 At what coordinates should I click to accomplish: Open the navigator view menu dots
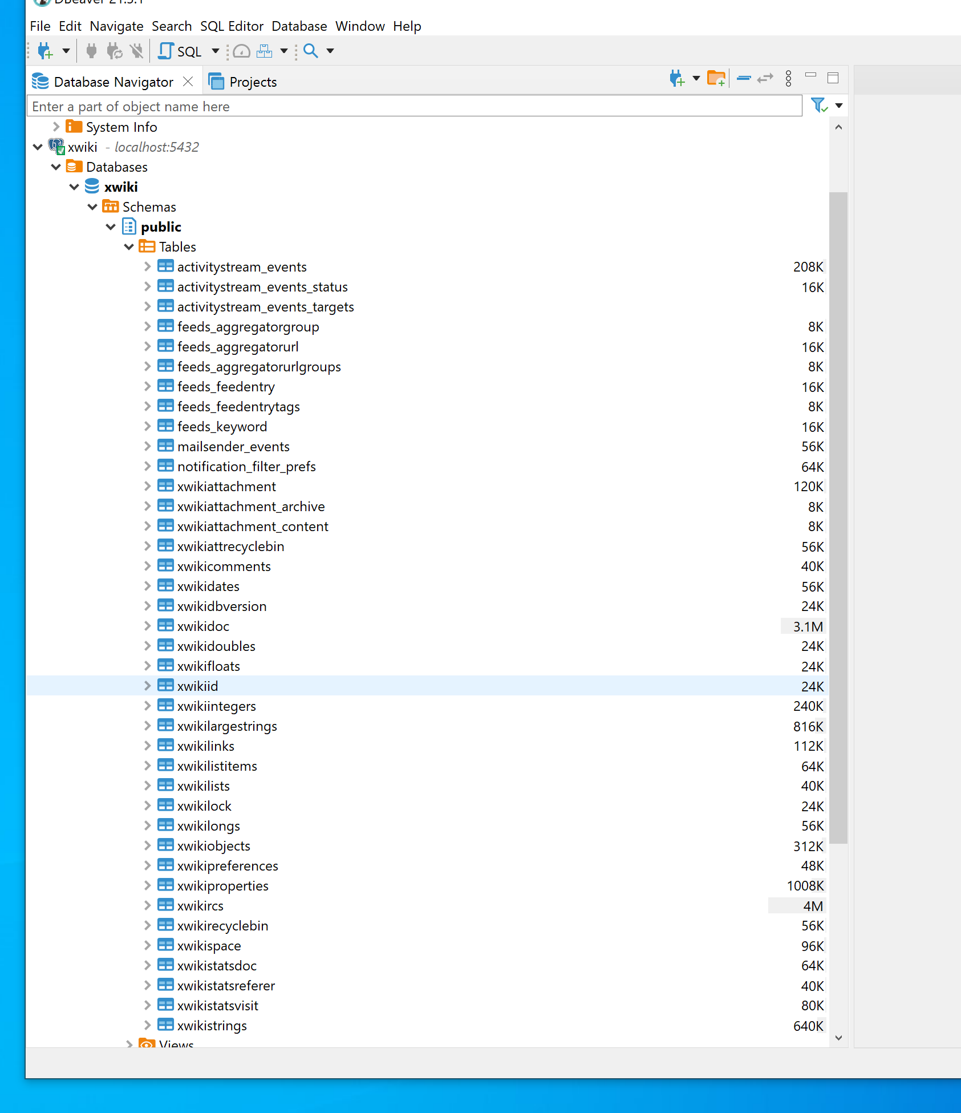click(789, 78)
